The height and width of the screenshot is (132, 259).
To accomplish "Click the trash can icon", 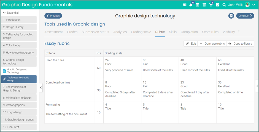I will (x=204, y=5).
